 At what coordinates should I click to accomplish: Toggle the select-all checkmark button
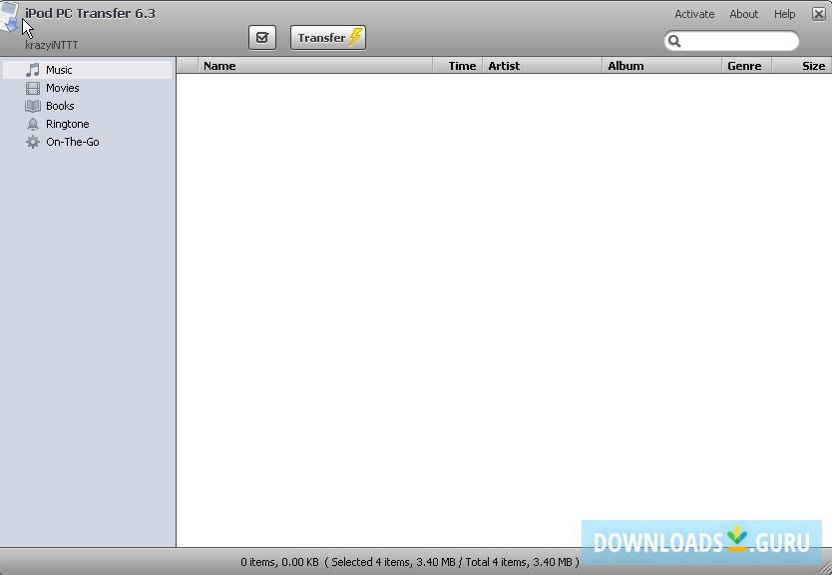[262, 38]
